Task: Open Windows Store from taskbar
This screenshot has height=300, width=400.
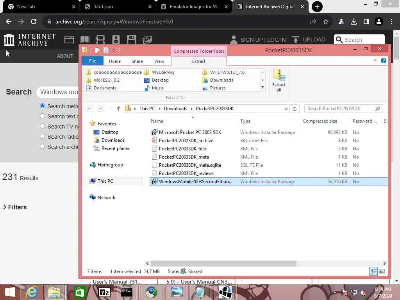Action: click(80, 292)
